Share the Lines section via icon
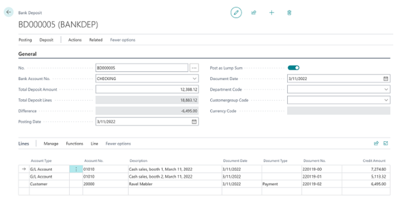 [376, 143]
